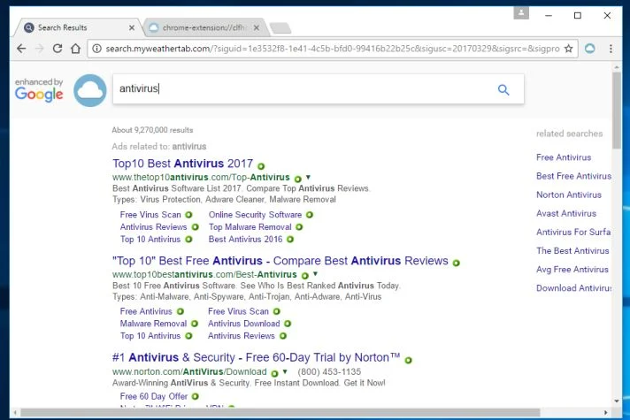Image resolution: width=630 pixels, height=420 pixels.
Task: Open www.norton.com/AntiVirus/Download URL
Action: pos(189,372)
